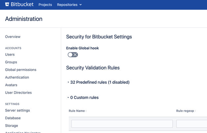Select Database in the settings sidebar
Image resolution: width=207 pixels, height=133 pixels.
[13, 118]
